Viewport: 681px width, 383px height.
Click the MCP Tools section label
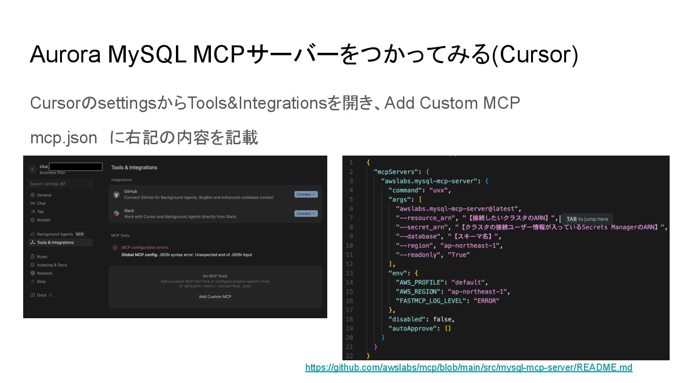120,235
